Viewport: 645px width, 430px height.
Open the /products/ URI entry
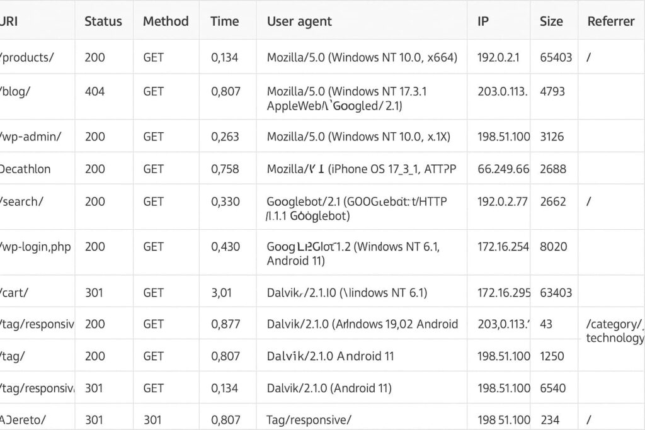coord(28,57)
